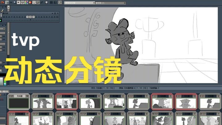This screenshot has height=125, width=222.
Task: Toggle light table previous frame 1 button
Action: [27, 17]
